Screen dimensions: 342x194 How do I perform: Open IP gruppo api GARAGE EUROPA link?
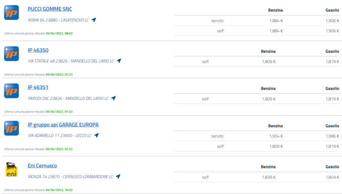click(63, 125)
